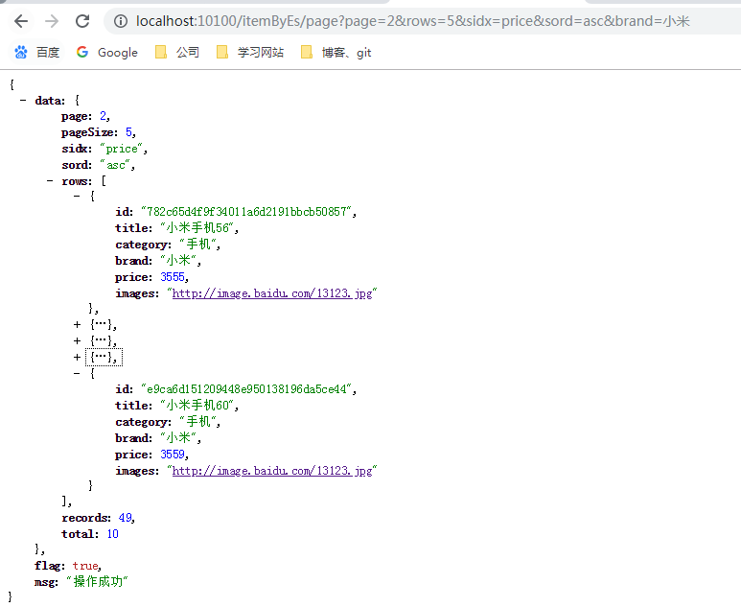Collapse the rows array
The height and width of the screenshot is (607, 741).
coord(50,181)
